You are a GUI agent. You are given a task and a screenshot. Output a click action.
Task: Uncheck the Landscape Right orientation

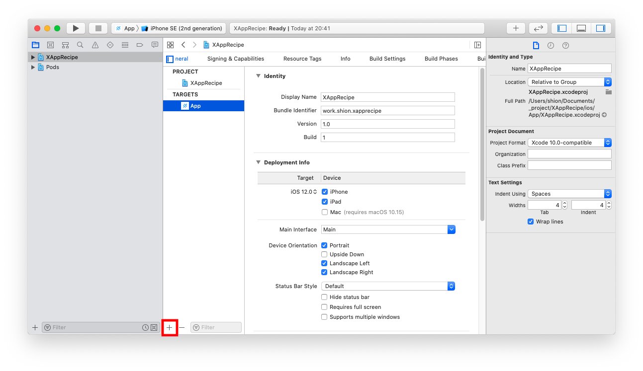(x=324, y=272)
